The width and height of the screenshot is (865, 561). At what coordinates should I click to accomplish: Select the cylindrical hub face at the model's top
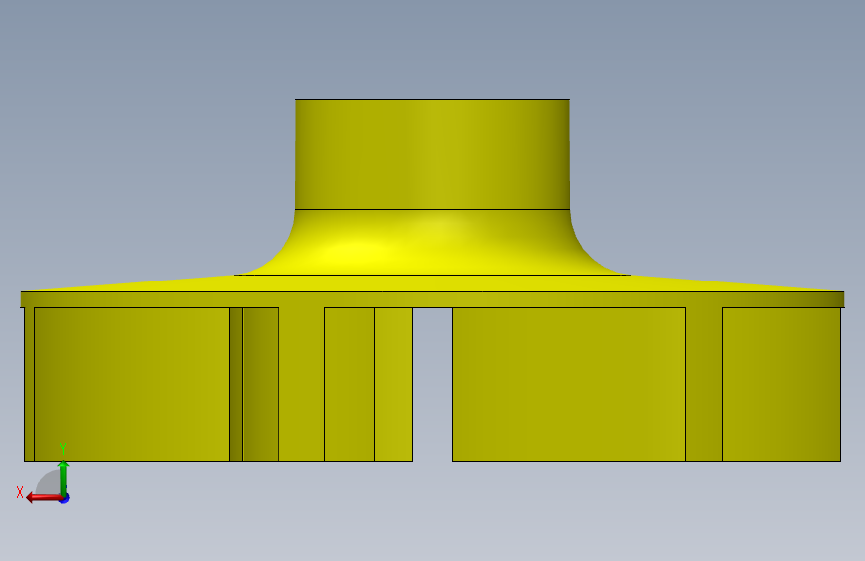432,154
